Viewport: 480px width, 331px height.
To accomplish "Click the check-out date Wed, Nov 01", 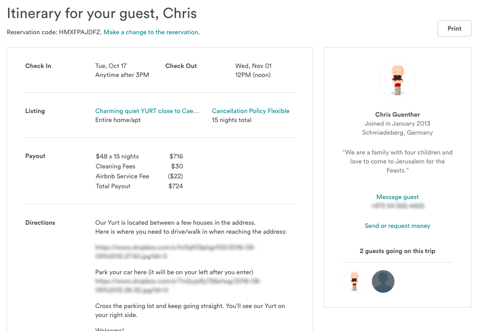I will coord(253,66).
